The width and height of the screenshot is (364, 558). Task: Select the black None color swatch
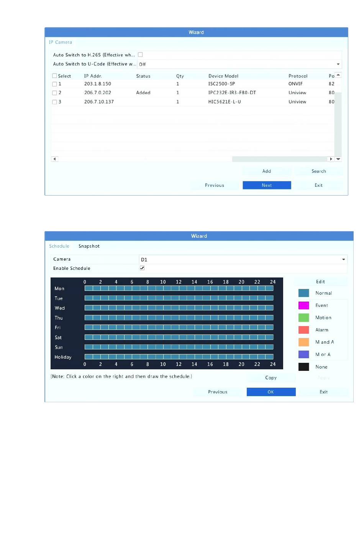(x=303, y=367)
